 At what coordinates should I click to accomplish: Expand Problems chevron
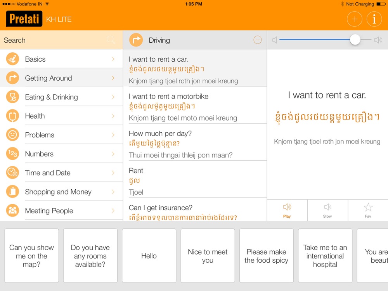coord(113,135)
